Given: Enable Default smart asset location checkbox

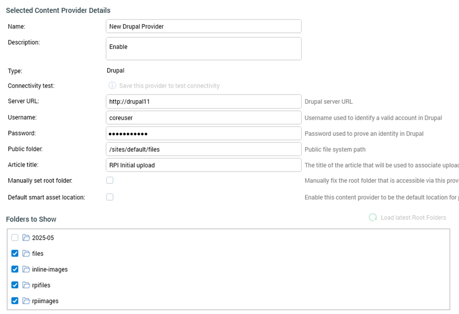Looking at the screenshot, I should click(110, 197).
